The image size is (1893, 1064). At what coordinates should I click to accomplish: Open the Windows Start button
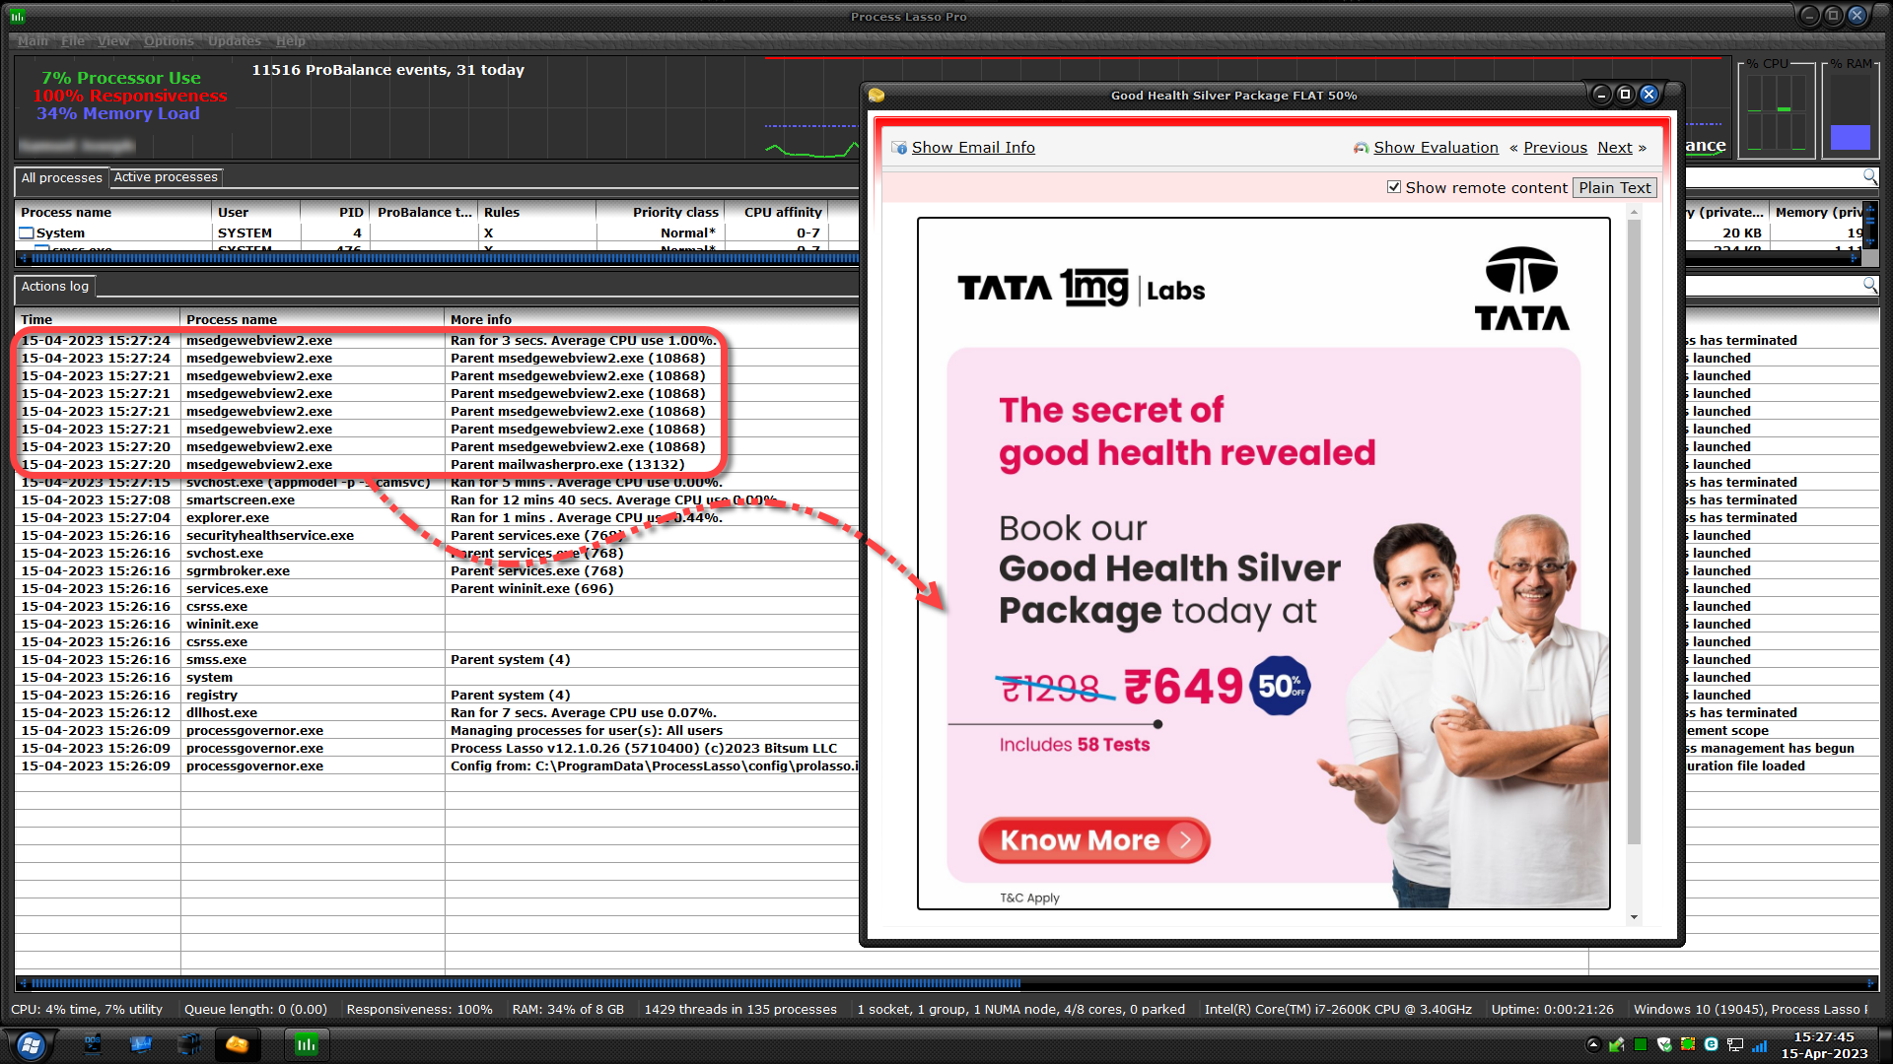(x=31, y=1045)
